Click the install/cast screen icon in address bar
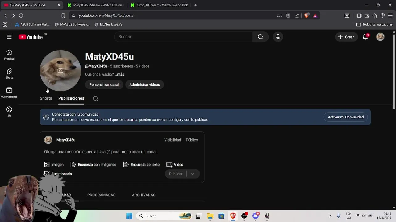The width and height of the screenshot is (396, 222). [x=280, y=15]
